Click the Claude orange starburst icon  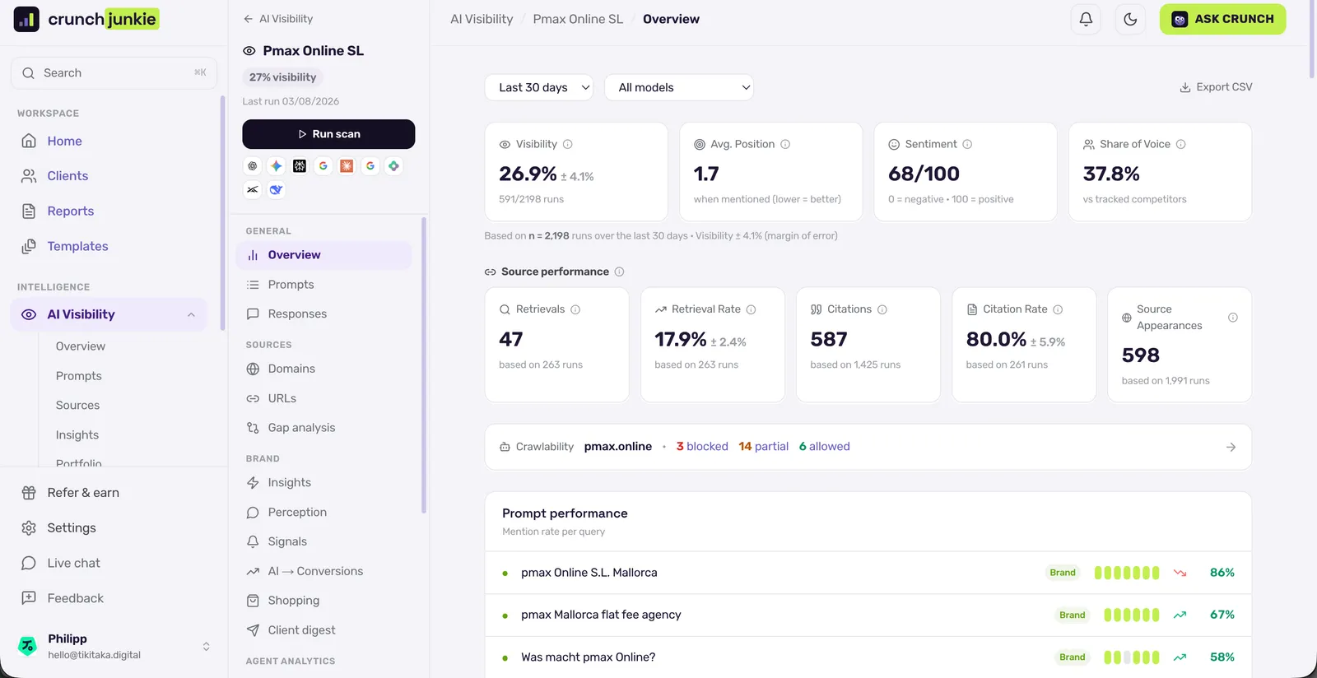[x=347, y=166]
